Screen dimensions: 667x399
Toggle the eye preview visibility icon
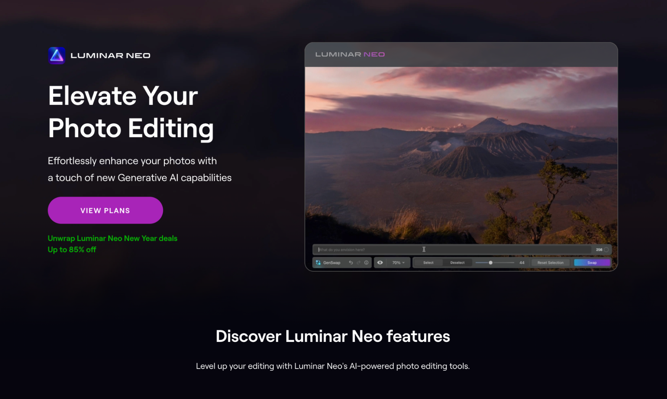tap(380, 263)
